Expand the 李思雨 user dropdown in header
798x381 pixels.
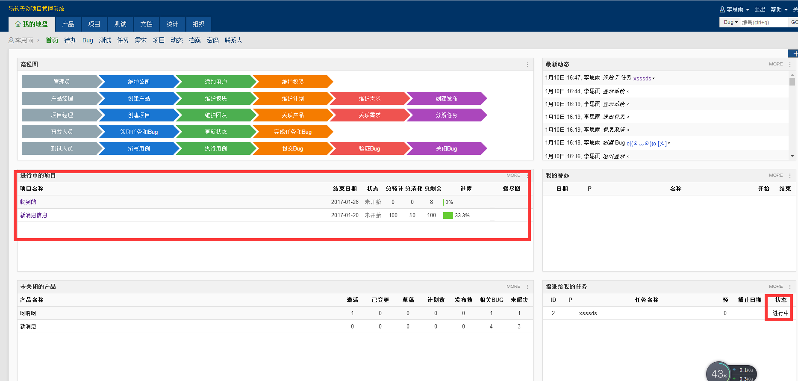coord(734,9)
